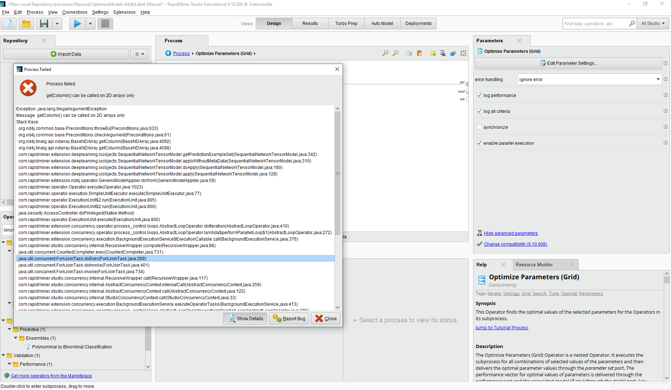The height and width of the screenshot is (390, 671).
Task: Enable the synchronize checkbox
Action: 479,127
